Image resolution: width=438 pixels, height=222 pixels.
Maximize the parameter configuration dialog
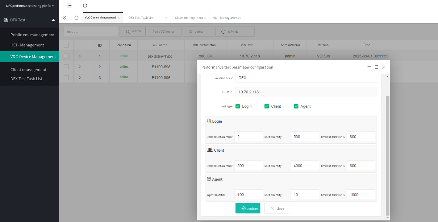click(376, 67)
